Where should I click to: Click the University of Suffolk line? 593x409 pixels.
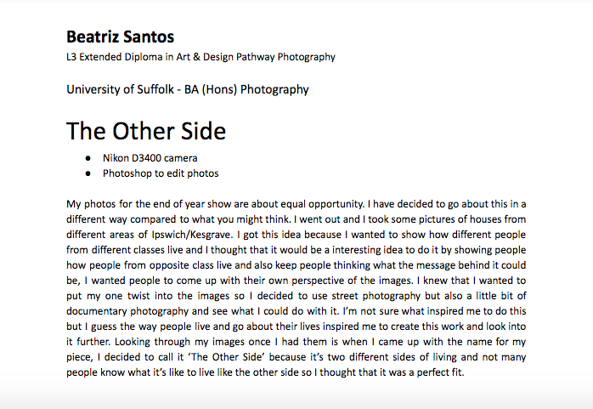pos(188,89)
